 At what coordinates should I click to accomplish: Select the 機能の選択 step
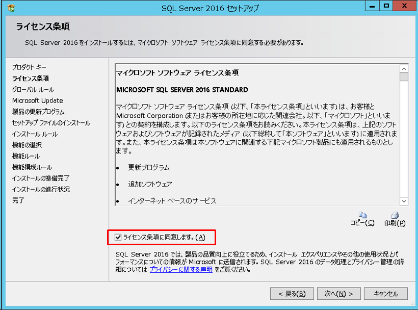[x=27, y=145]
